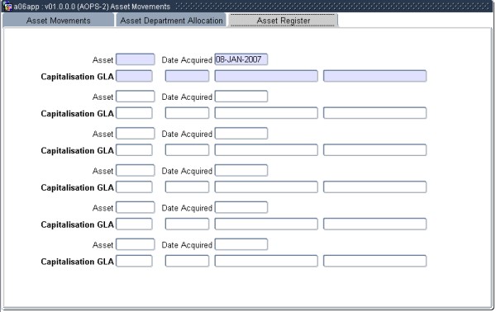Click Date Acquired field in the fourth record
Image resolution: width=496 pixels, height=312 pixels.
(241, 170)
